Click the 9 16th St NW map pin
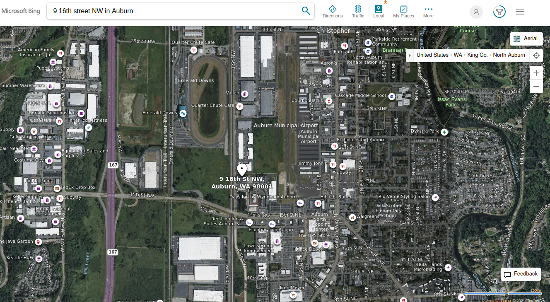Image resolution: width=550 pixels, height=302 pixels. [x=242, y=170]
